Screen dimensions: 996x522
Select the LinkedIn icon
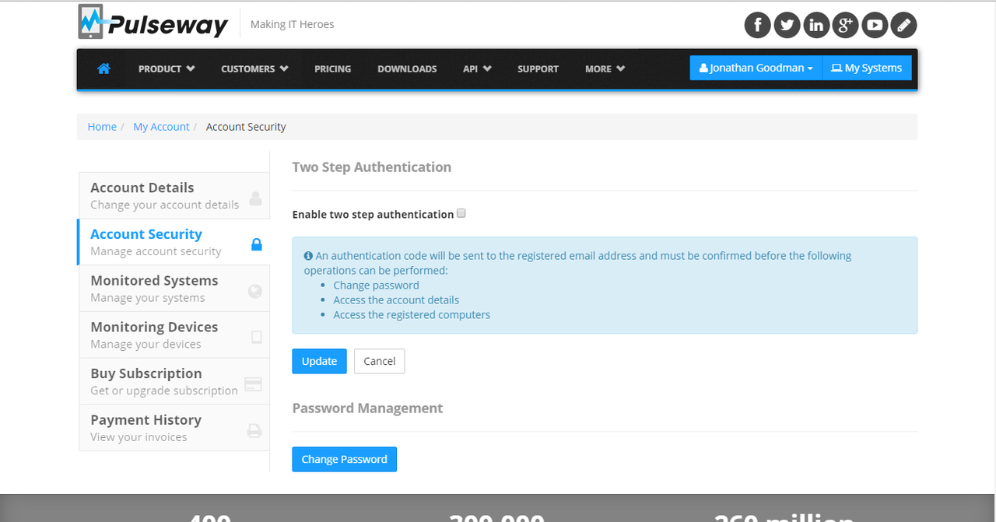tap(816, 24)
